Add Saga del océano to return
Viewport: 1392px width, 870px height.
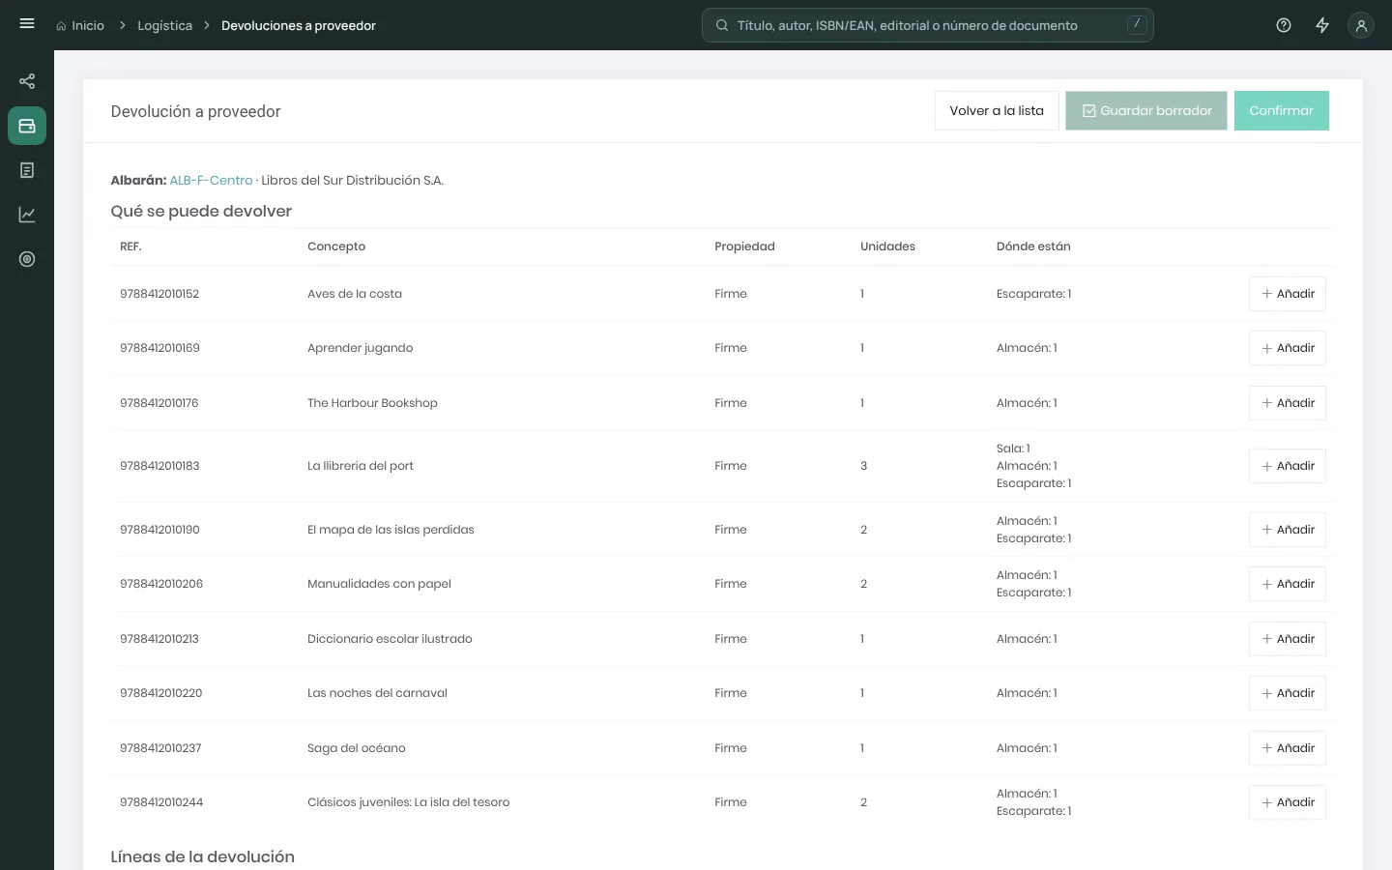tap(1288, 748)
